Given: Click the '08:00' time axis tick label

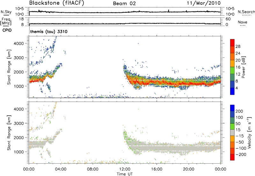Looking at the screenshot, I should (x=93, y=169).
